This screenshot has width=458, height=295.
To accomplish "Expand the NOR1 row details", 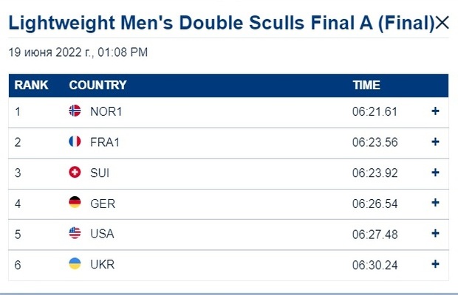I will [x=435, y=111].
